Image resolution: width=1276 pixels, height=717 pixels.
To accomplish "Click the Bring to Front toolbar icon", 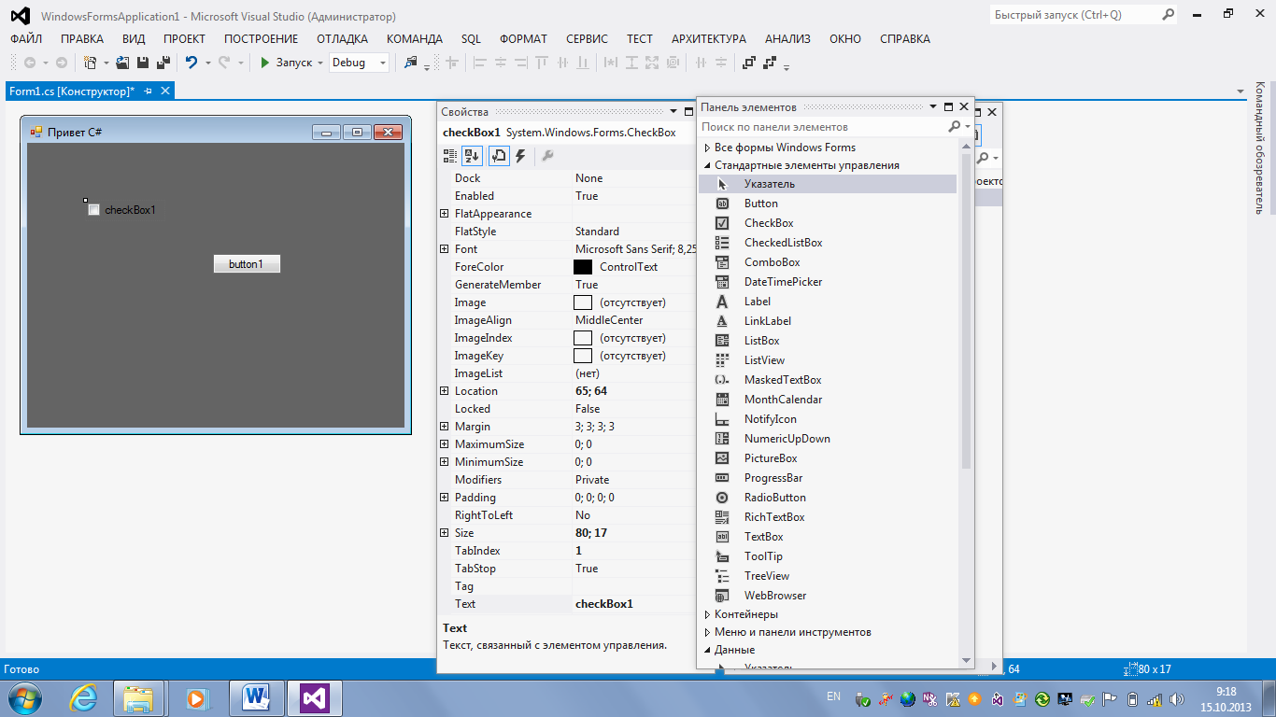I will tap(749, 63).
